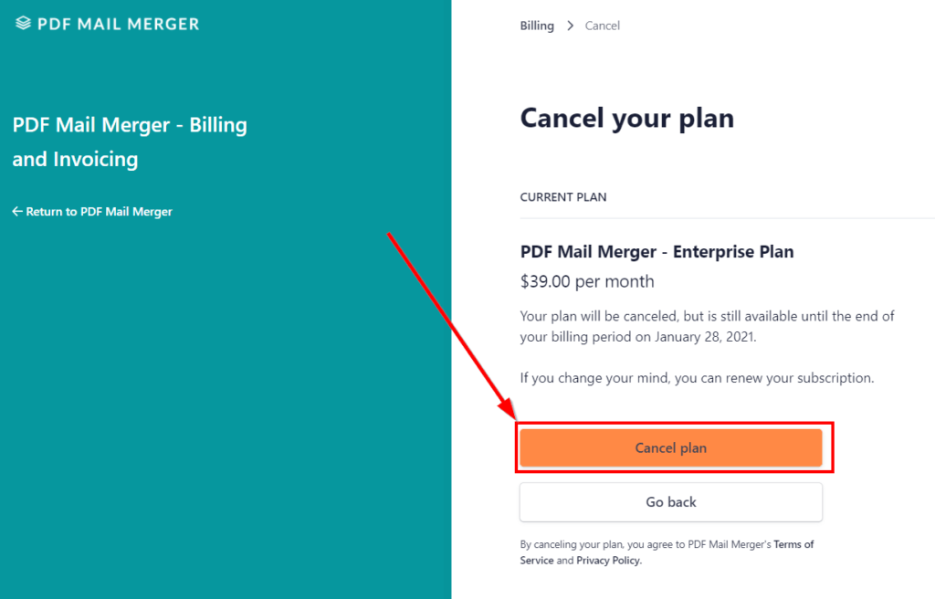Open the Privacy Policy link
This screenshot has height=599, width=935.
[x=607, y=560]
